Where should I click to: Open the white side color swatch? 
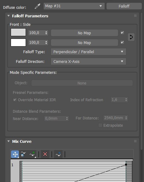(x=18, y=43)
